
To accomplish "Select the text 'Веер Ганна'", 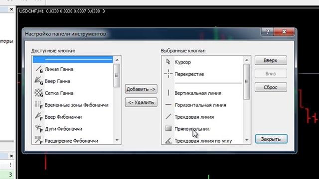I will (58, 81).
